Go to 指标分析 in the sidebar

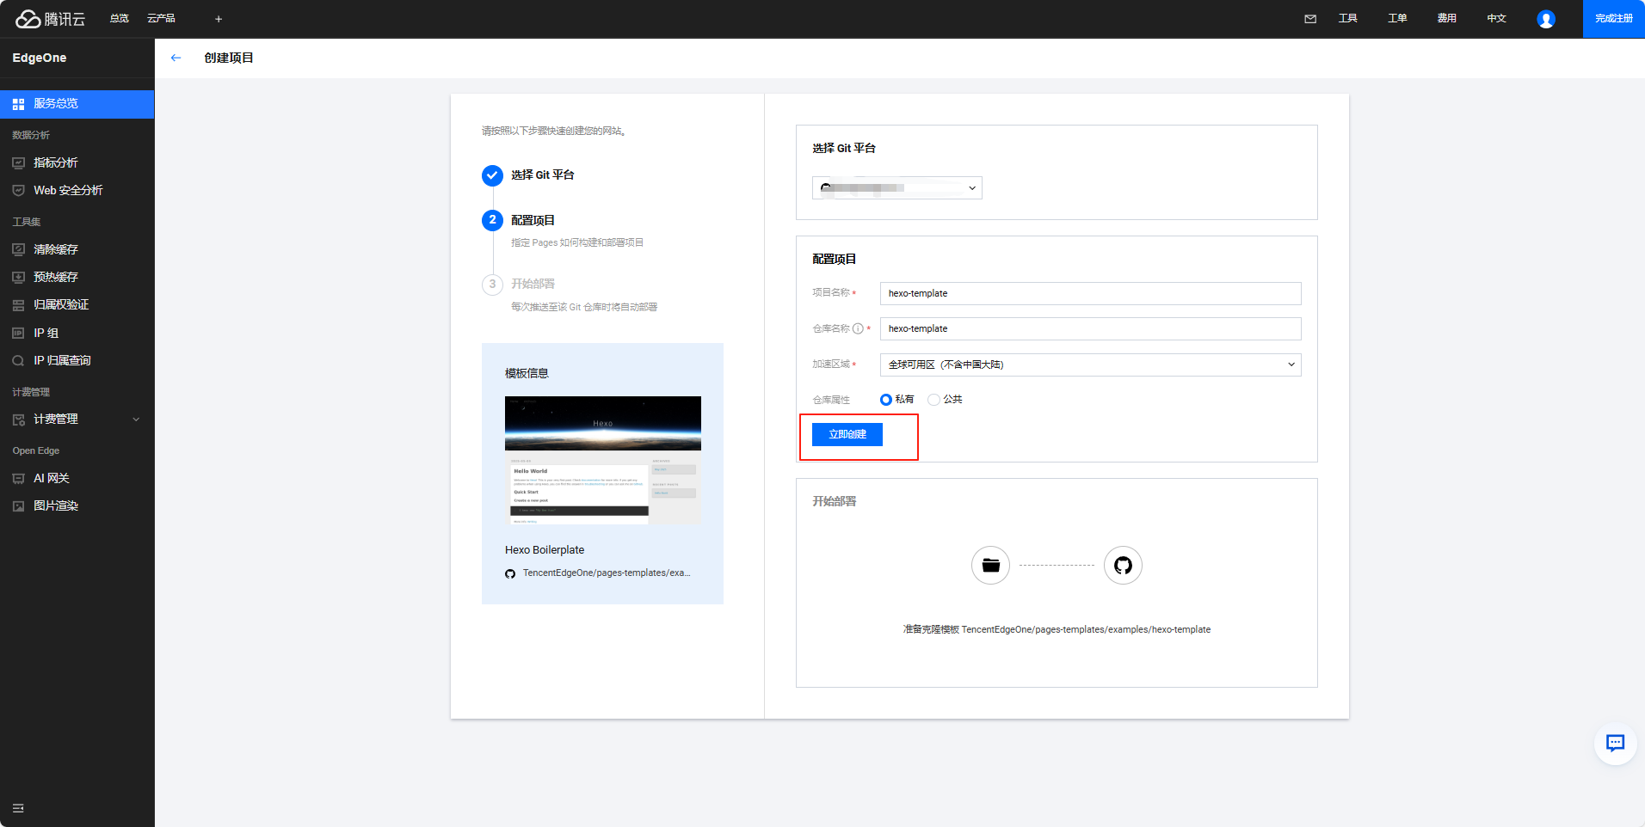pos(56,162)
